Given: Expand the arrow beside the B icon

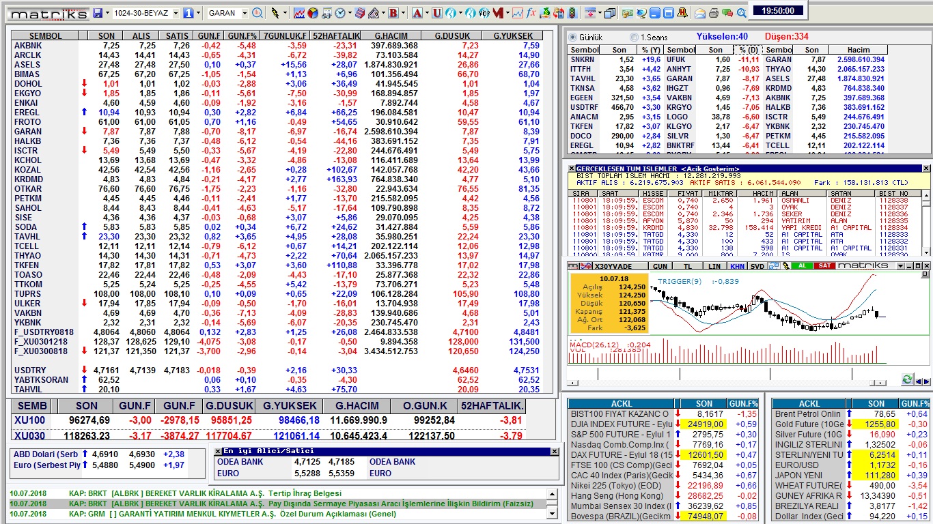Looking at the screenshot, I should [x=404, y=13].
